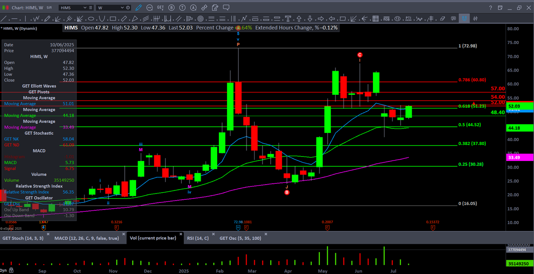This screenshot has width=534, height=274.
Task: Select the Fibonacci circles tool
Action: pos(200,19)
